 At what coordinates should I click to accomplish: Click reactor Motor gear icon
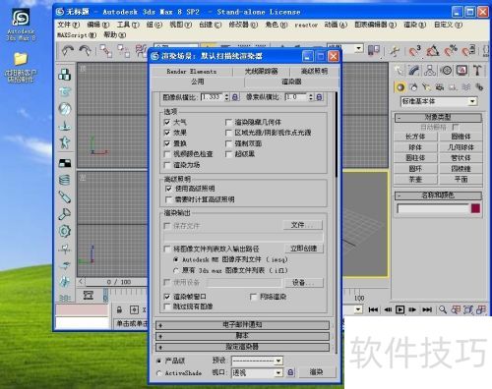click(x=65, y=231)
